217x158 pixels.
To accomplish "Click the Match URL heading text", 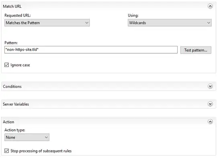I will pyautogui.click(x=12, y=6).
